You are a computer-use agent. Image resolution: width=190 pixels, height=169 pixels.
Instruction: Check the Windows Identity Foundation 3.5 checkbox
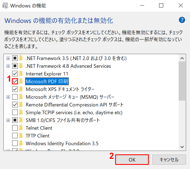15,143
